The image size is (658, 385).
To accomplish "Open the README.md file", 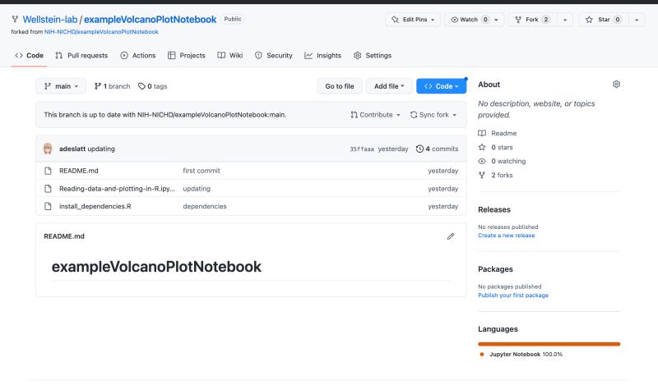I will [x=78, y=171].
